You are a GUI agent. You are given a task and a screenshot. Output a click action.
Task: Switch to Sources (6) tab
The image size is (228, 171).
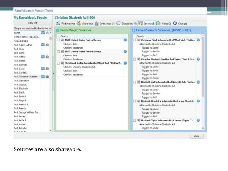point(146,24)
